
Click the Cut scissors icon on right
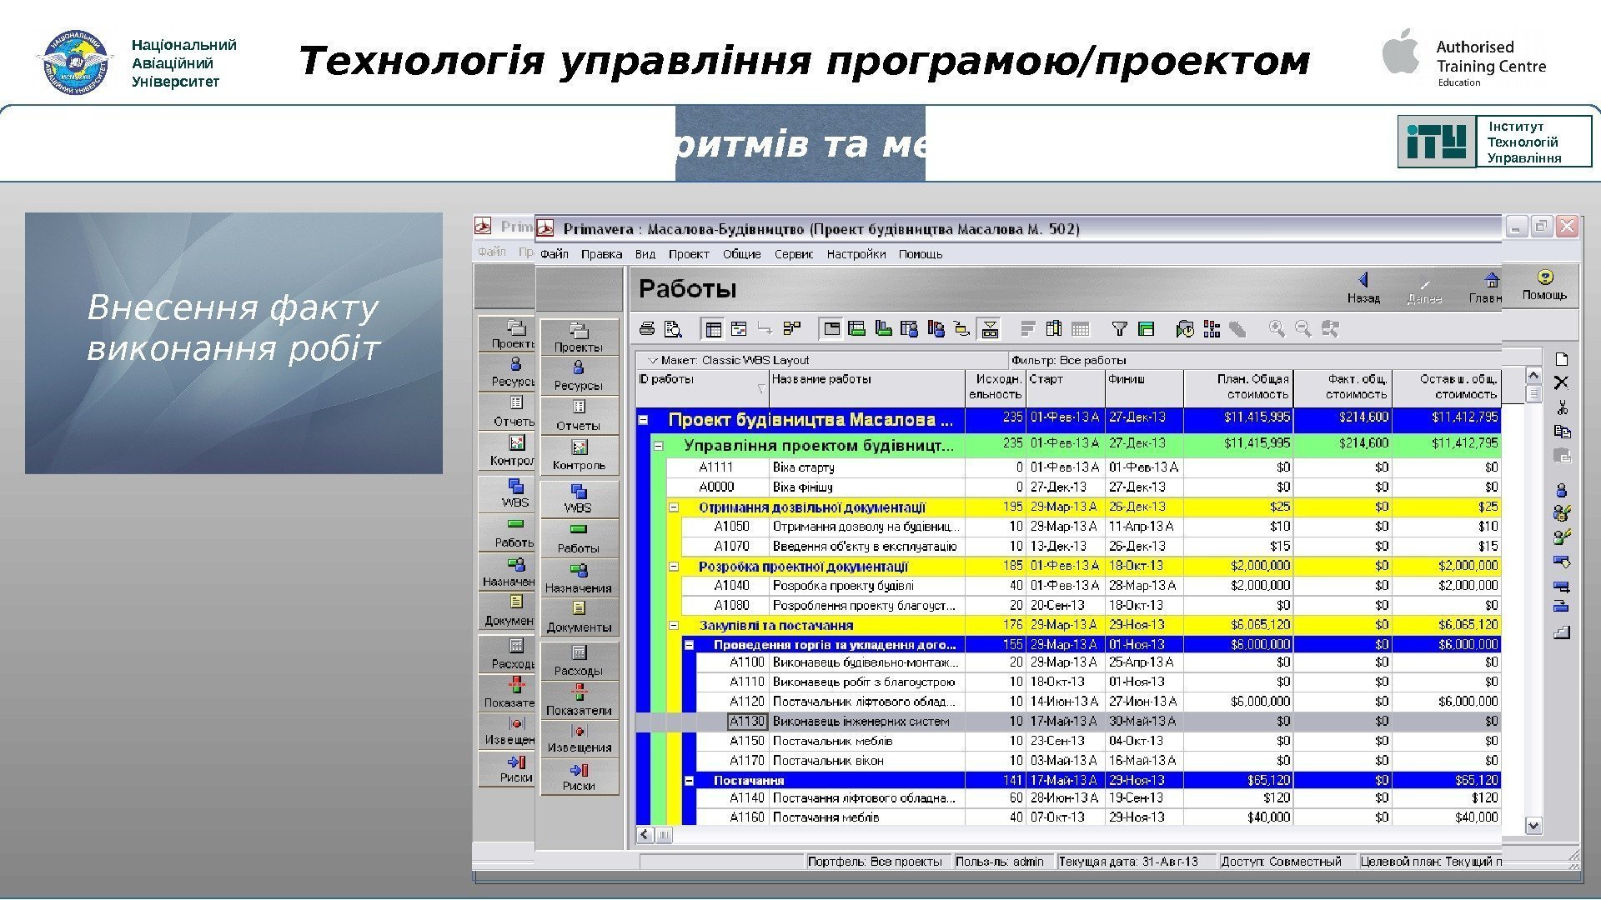[1562, 407]
